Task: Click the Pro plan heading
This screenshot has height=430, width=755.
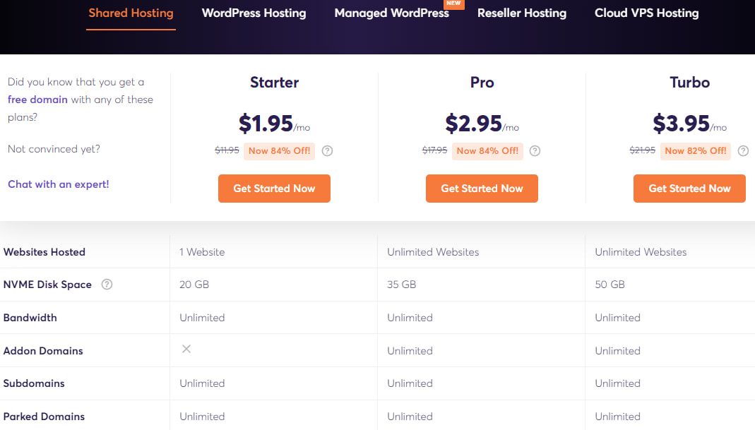Action: click(x=482, y=83)
